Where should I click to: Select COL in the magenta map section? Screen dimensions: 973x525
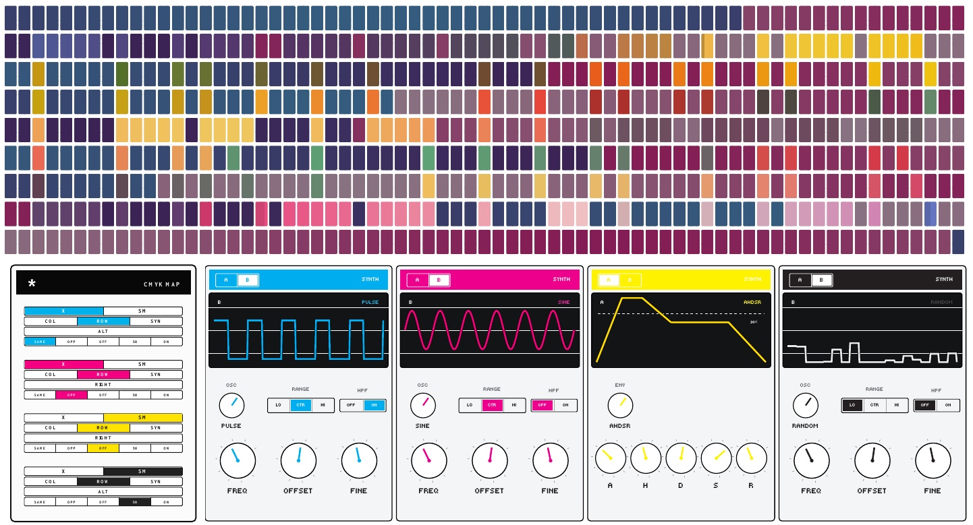51,375
